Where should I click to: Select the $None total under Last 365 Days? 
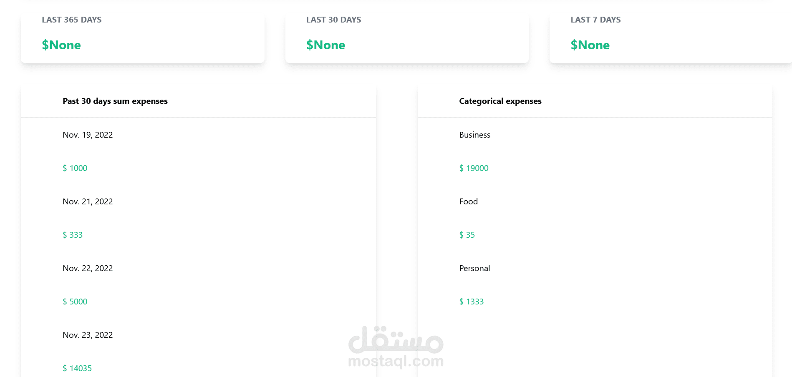tap(61, 45)
